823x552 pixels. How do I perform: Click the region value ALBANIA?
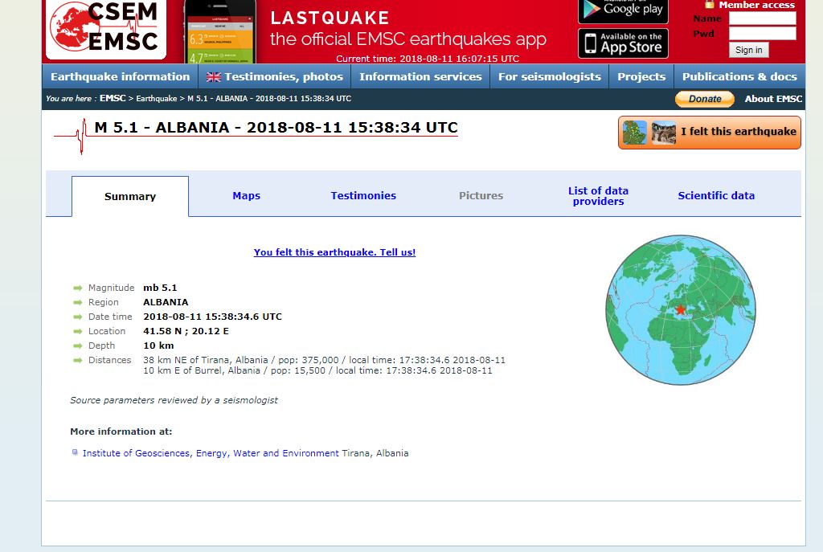tap(166, 302)
